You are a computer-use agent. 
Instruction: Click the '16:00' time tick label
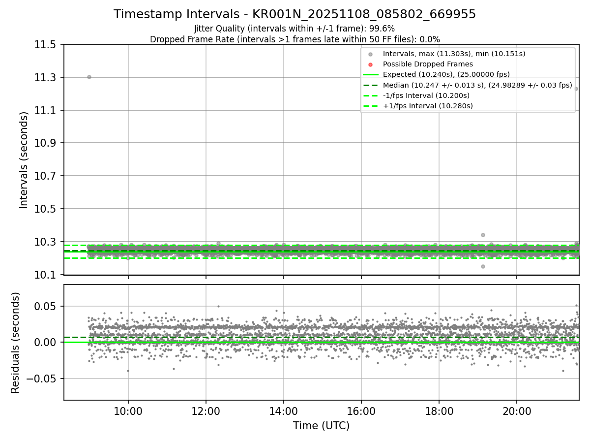pos(361,411)
